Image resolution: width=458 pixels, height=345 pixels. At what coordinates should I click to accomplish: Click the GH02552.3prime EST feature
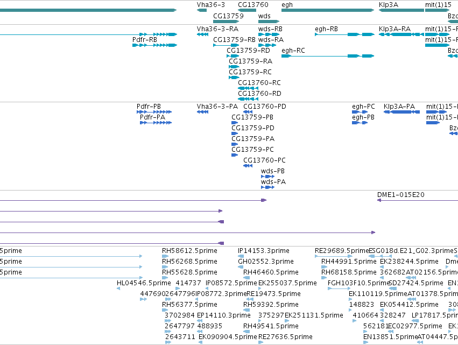click(x=241, y=267)
